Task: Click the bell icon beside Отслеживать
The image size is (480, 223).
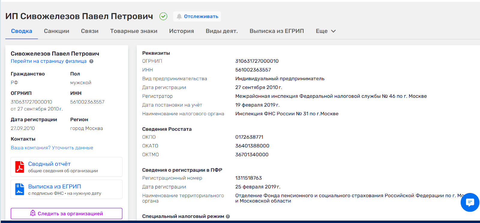Action: (x=179, y=17)
